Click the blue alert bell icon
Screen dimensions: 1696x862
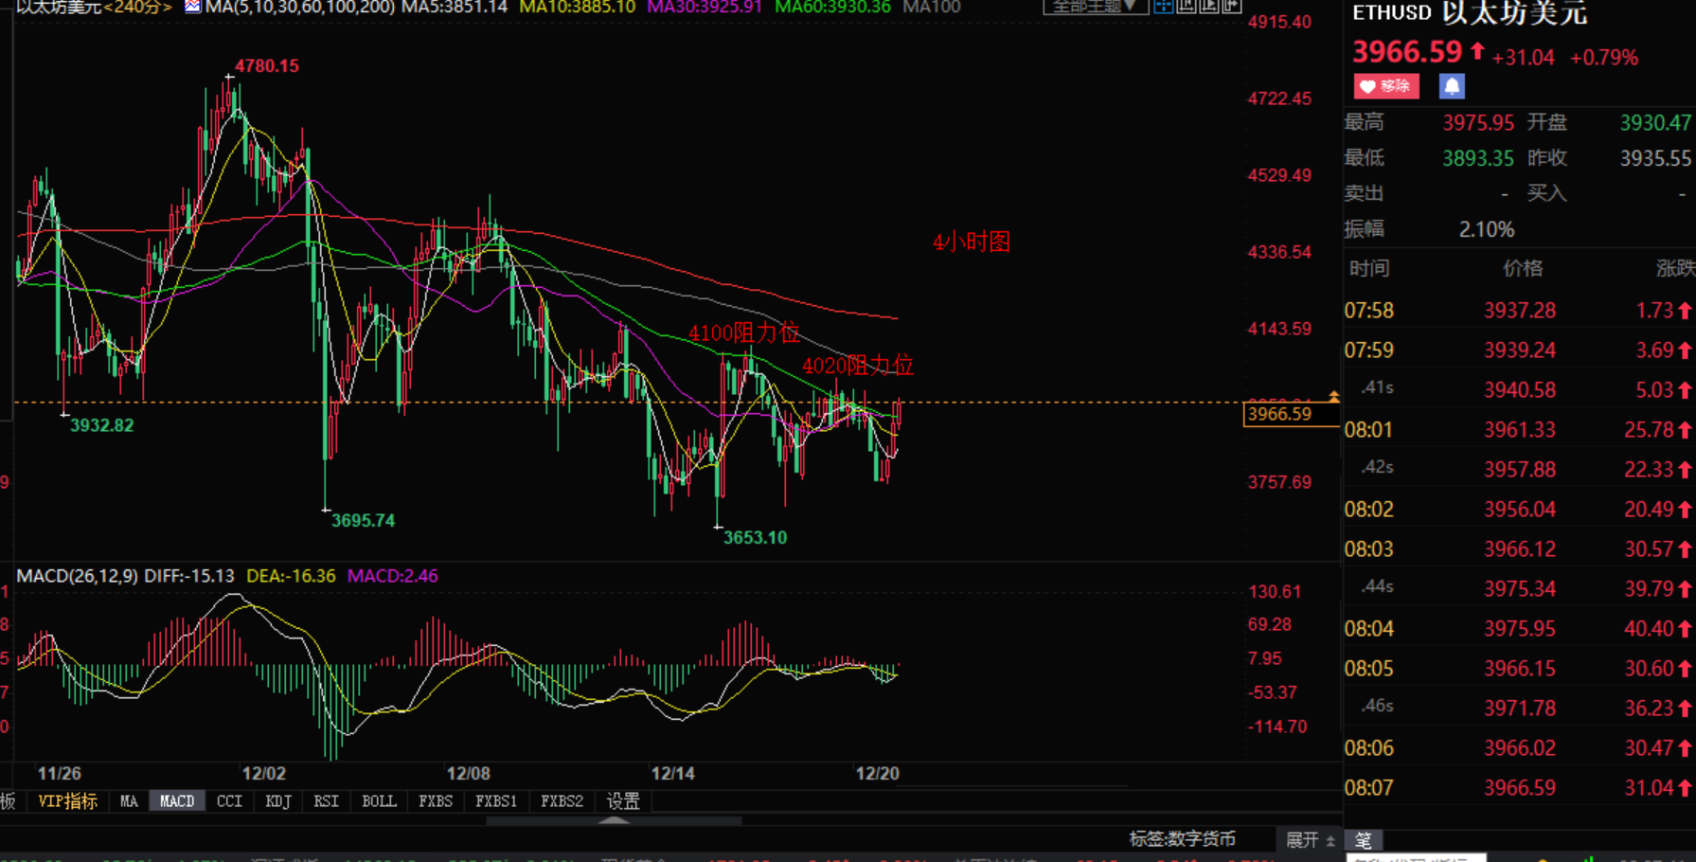1452,86
